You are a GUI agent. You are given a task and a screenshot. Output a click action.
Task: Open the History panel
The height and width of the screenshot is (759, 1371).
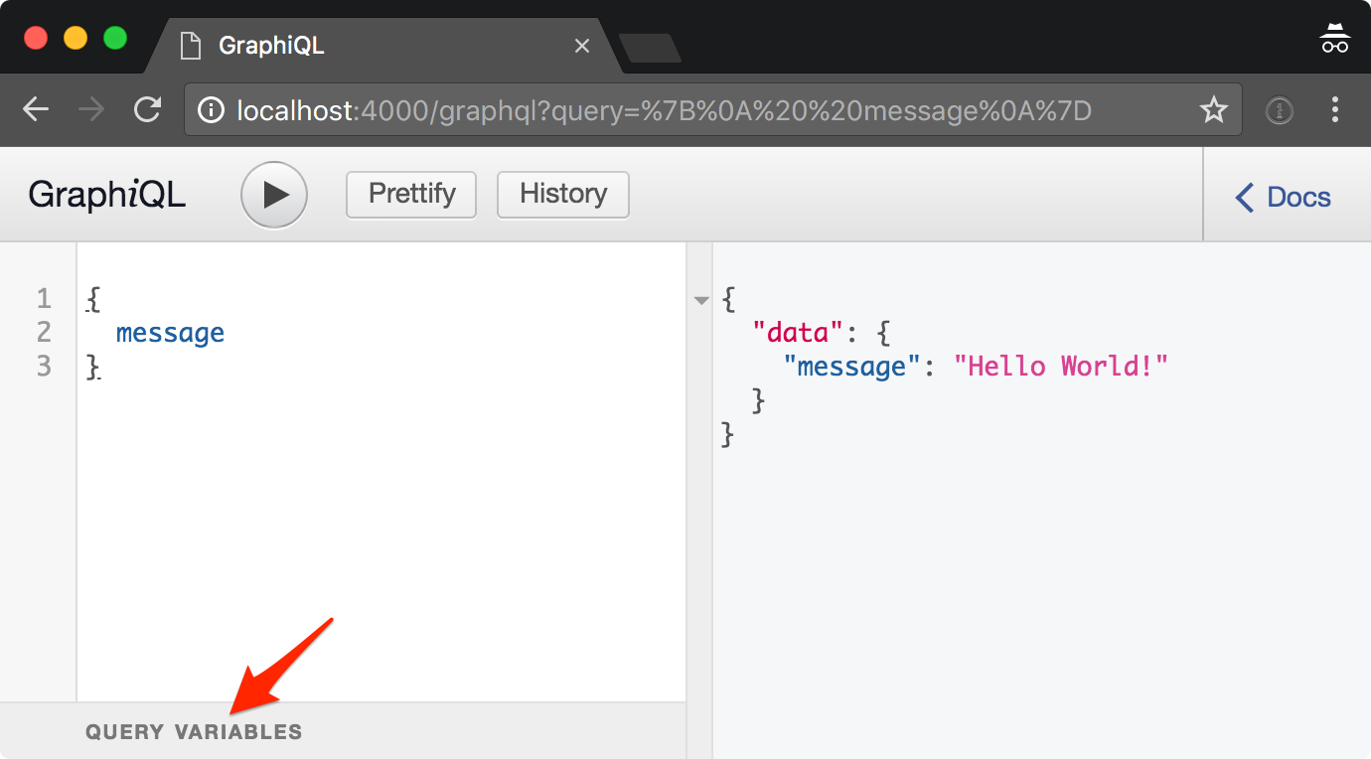point(562,195)
